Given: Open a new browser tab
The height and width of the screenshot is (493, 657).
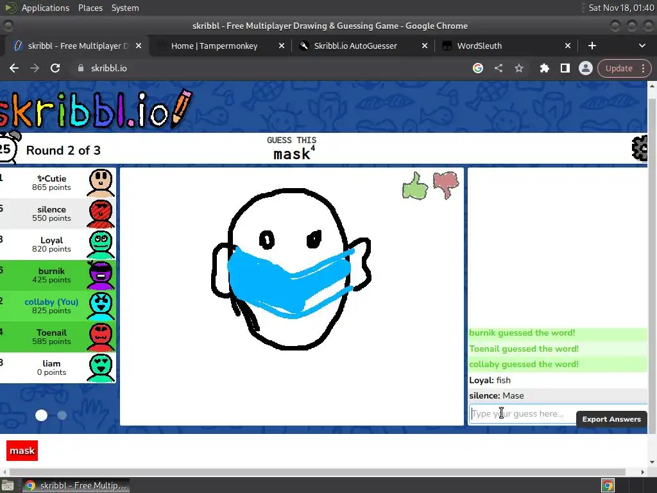Looking at the screenshot, I should pos(592,46).
